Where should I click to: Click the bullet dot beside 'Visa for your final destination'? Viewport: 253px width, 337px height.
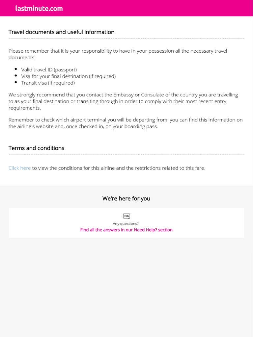[x=16, y=76]
